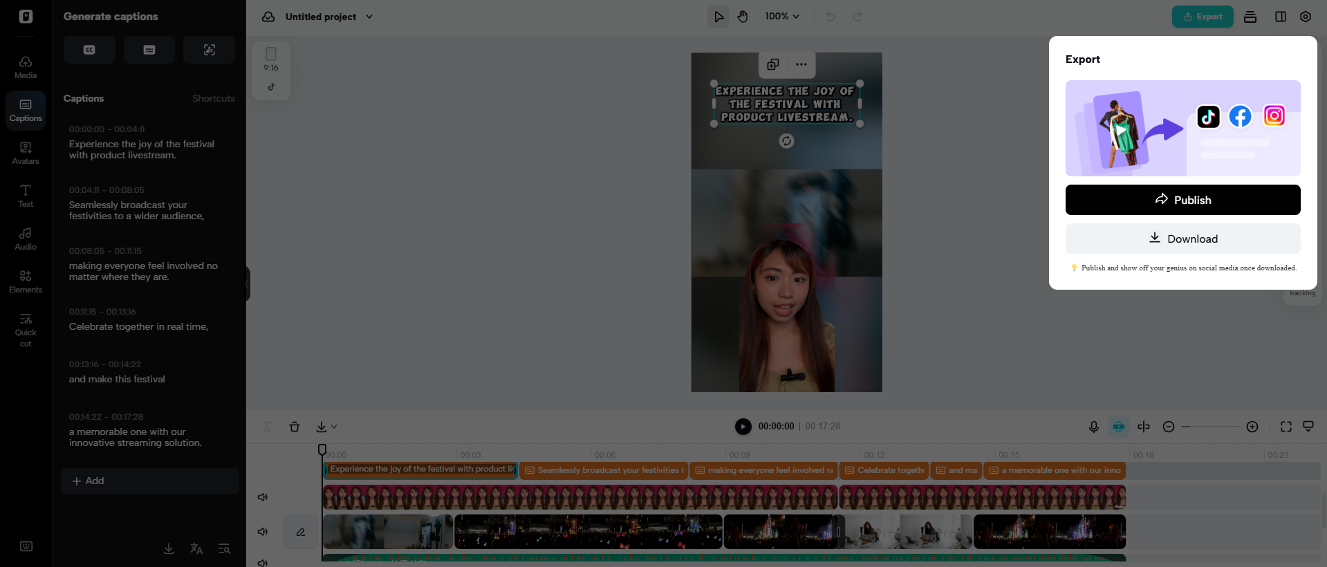Image resolution: width=1327 pixels, height=567 pixels.
Task: Click the 00:09 mark on timeline ruler
Action: (739, 455)
